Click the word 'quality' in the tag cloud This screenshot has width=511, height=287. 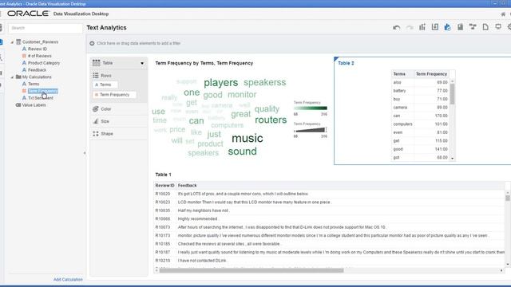click(267, 109)
